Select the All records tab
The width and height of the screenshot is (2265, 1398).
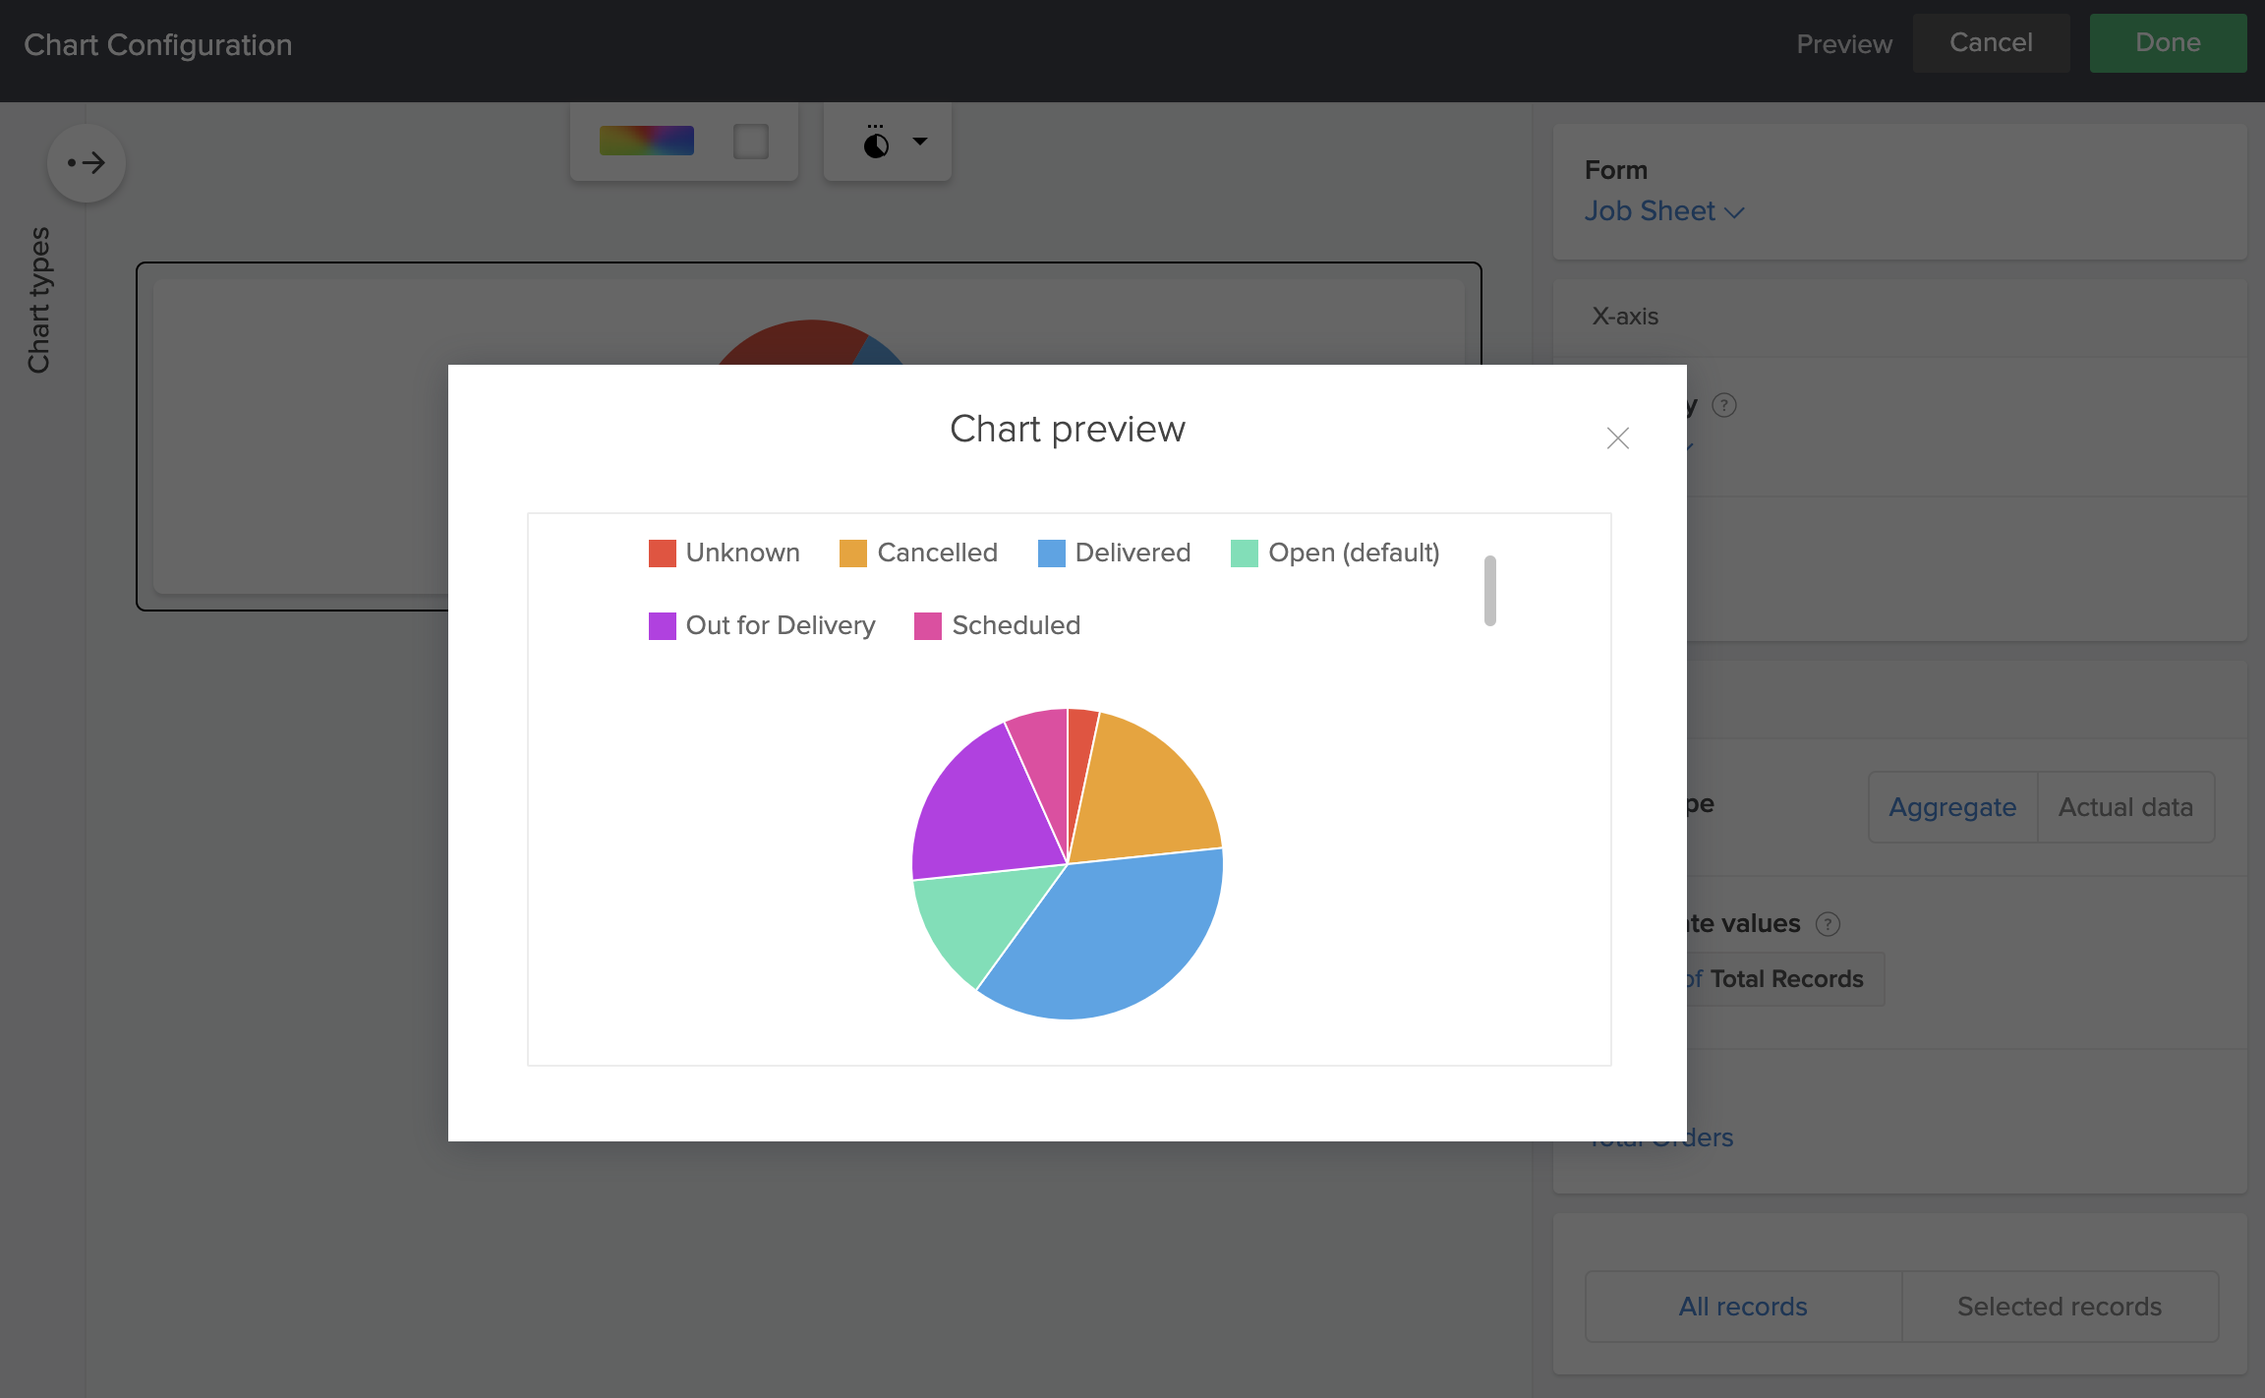pos(1742,1306)
